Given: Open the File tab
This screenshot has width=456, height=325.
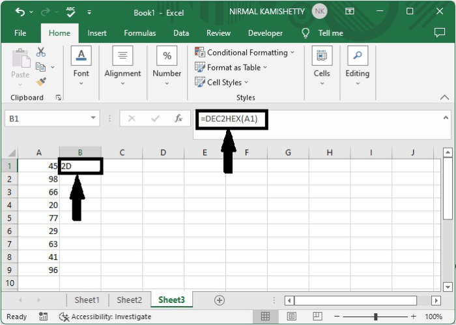Looking at the screenshot, I should 20,33.
